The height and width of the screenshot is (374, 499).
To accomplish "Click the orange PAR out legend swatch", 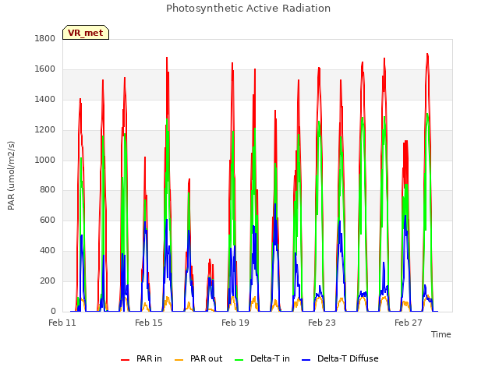I will tap(179, 360).
